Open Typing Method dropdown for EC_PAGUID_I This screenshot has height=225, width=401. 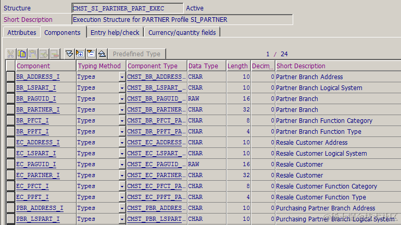122,165
